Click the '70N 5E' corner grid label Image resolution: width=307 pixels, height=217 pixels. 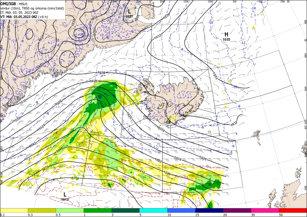285,2
